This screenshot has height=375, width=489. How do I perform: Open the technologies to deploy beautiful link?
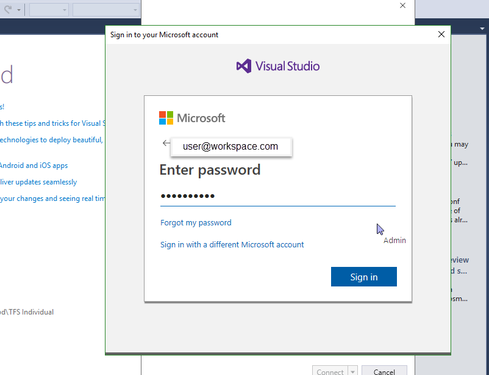pyautogui.click(x=51, y=140)
